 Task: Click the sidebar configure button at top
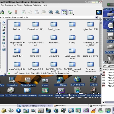coord(4,23)
